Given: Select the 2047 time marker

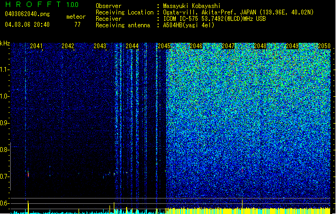Looking at the screenshot, I should [228, 46].
